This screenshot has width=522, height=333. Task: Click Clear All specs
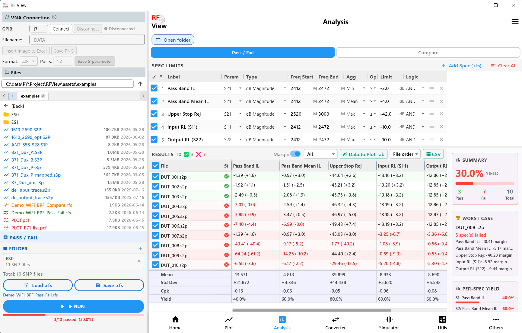(503, 66)
